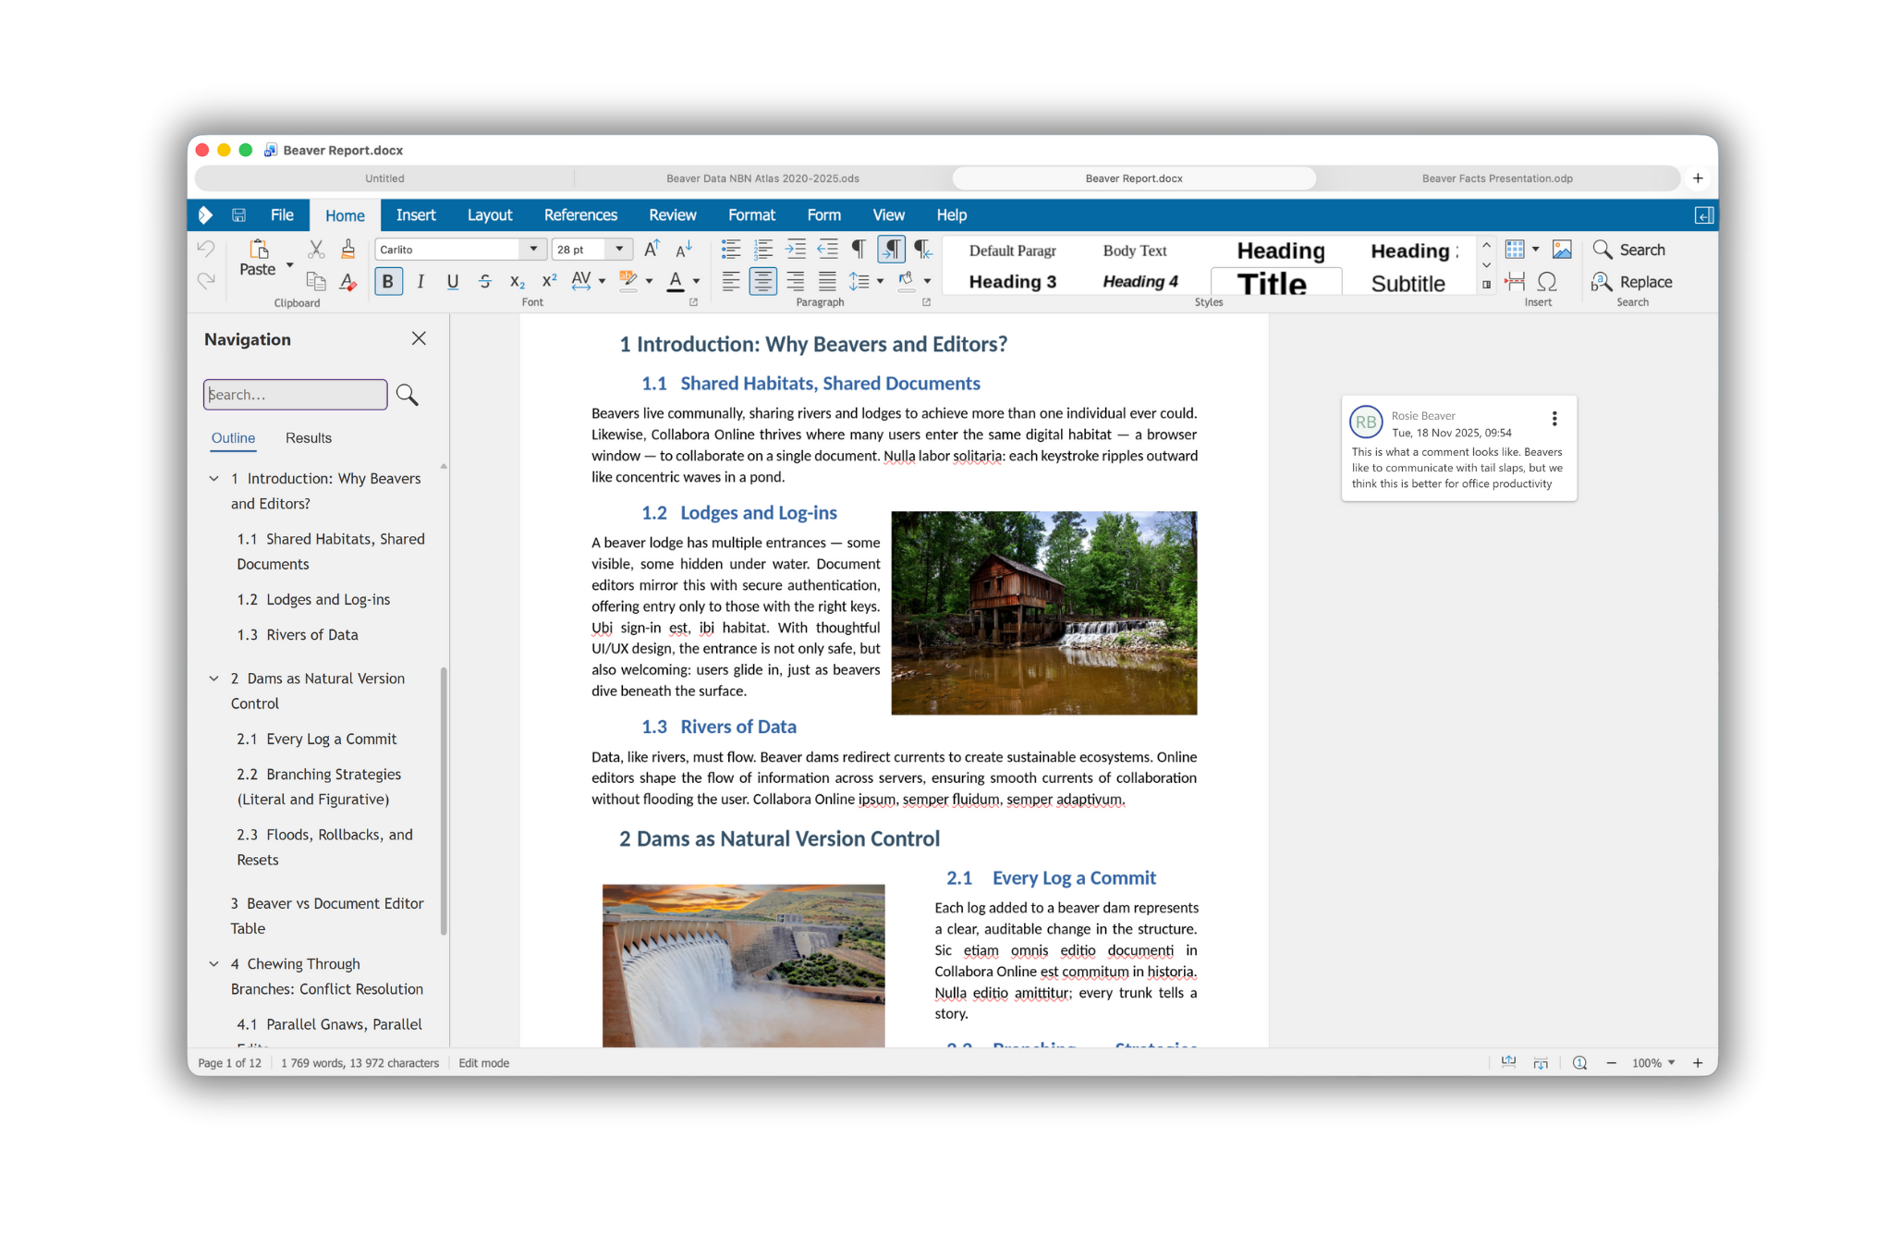
Task: Open the References ribbon tab
Action: [579, 214]
